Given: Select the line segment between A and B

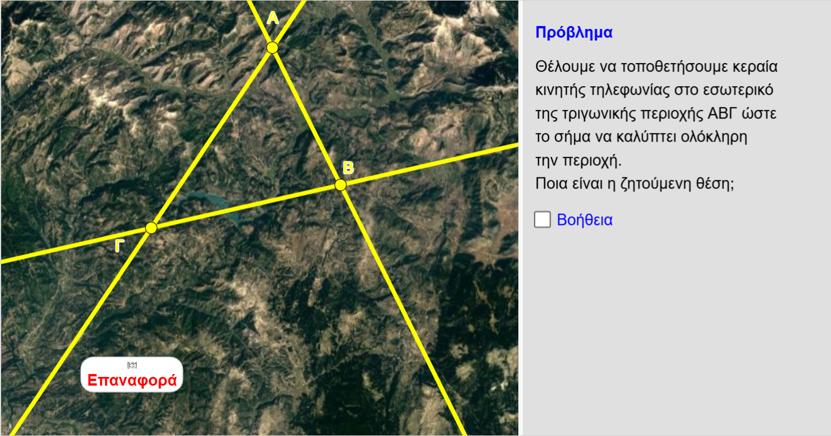Looking at the screenshot, I should pyautogui.click(x=306, y=116).
